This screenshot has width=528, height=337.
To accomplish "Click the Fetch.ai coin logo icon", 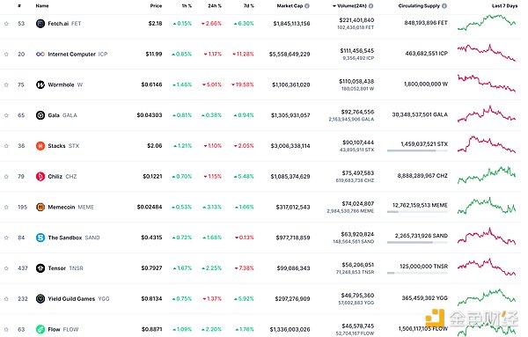I will click(40, 24).
